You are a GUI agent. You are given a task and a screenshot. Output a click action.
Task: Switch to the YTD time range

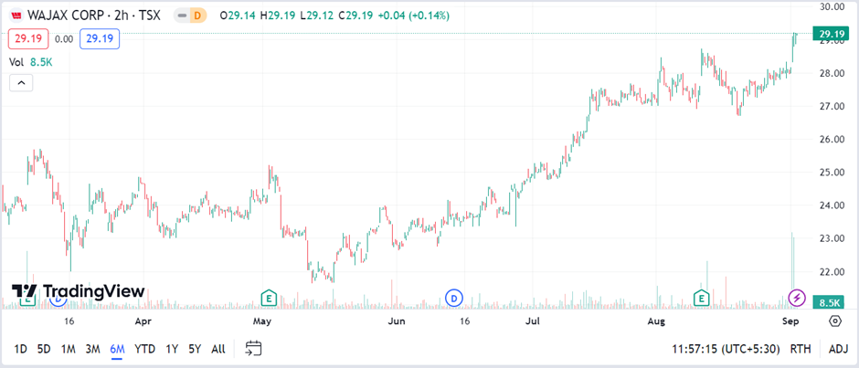[144, 349]
